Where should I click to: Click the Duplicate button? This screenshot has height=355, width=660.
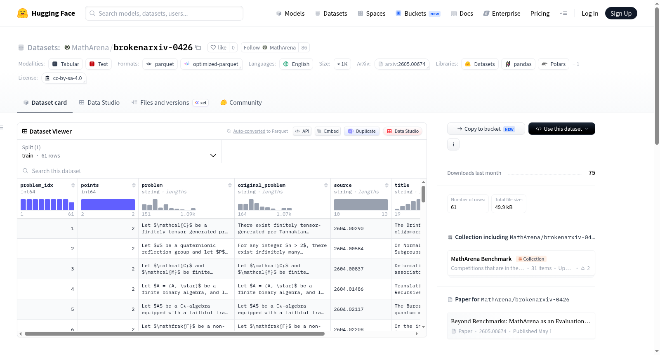click(x=361, y=131)
